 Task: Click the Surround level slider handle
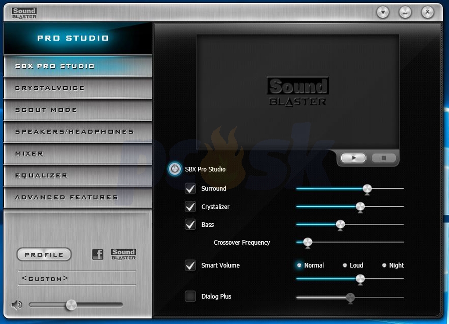(x=367, y=189)
